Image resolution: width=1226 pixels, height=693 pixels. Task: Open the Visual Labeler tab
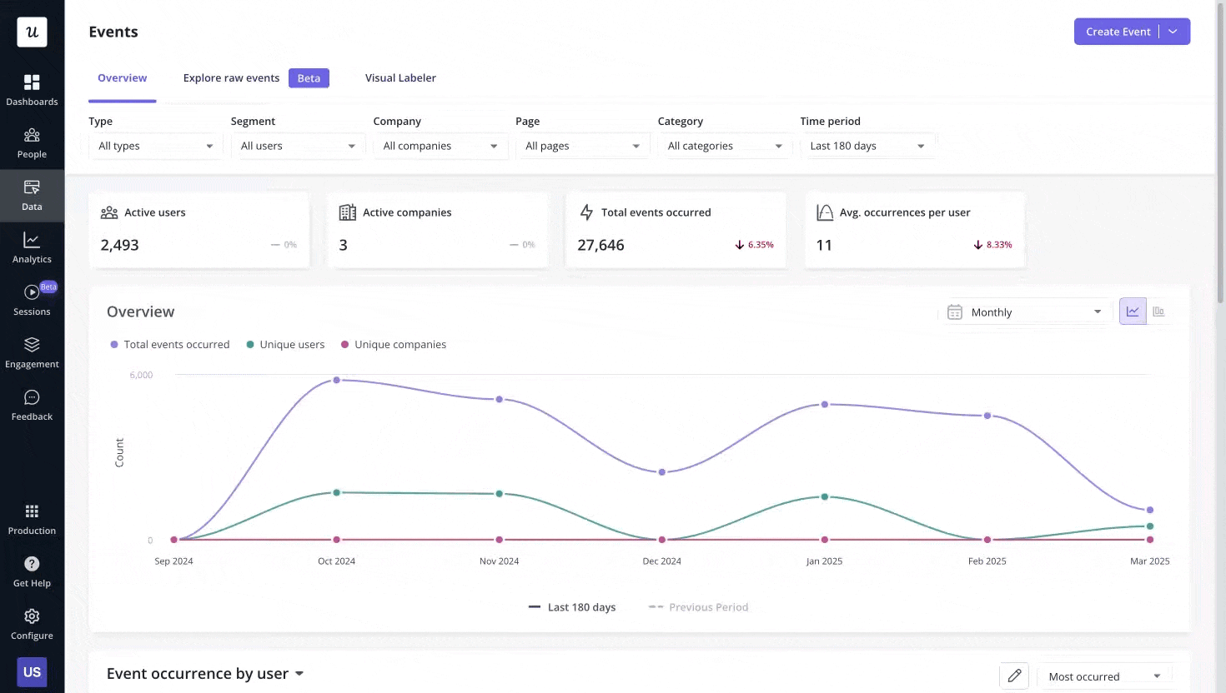[x=400, y=77]
